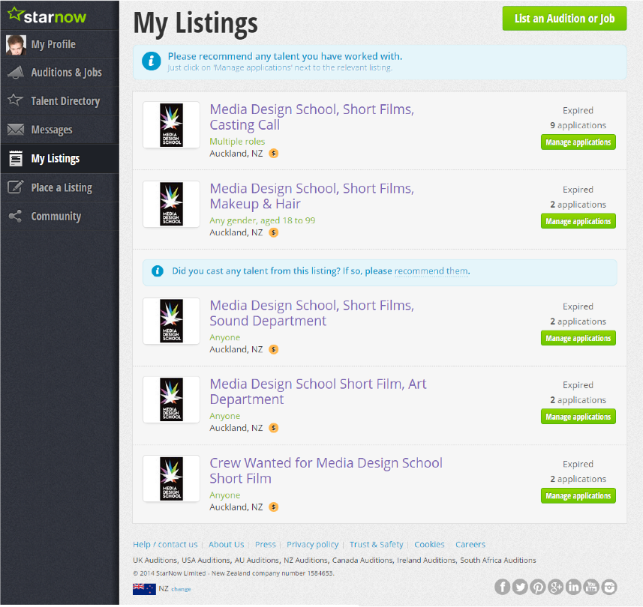Click the paid coin icon on the Crew Wanted listing

[274, 507]
